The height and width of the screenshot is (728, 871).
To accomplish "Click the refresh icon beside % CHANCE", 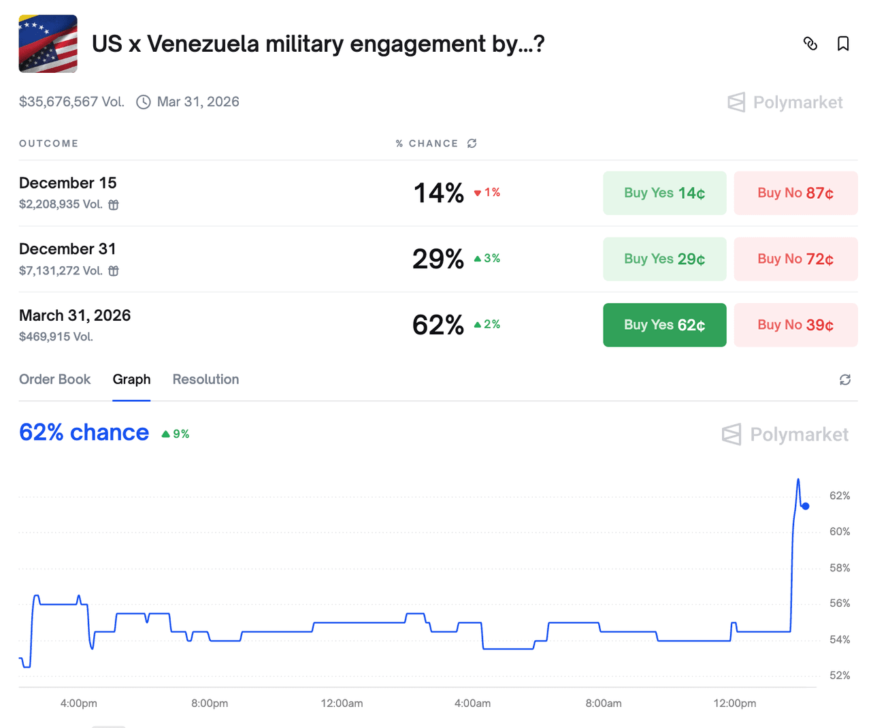I will [472, 143].
